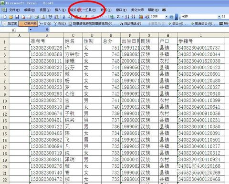Screen dimensions: 229x184
Task: Click the font size box showing 12
Action: (225, 17)
